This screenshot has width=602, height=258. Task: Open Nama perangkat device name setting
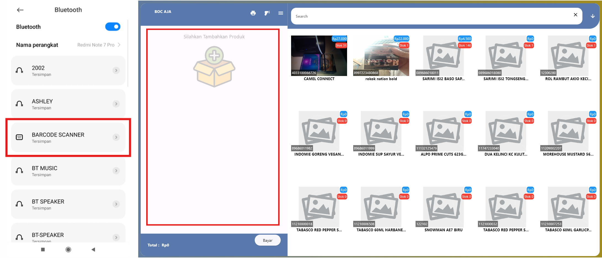click(x=68, y=45)
